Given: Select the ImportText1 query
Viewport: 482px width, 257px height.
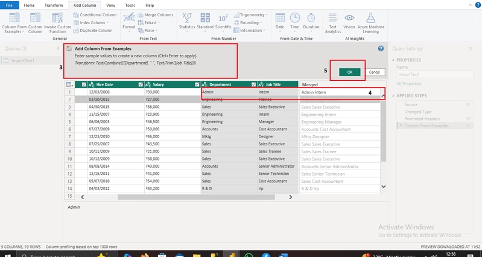Looking at the screenshot, I should click(31, 60).
